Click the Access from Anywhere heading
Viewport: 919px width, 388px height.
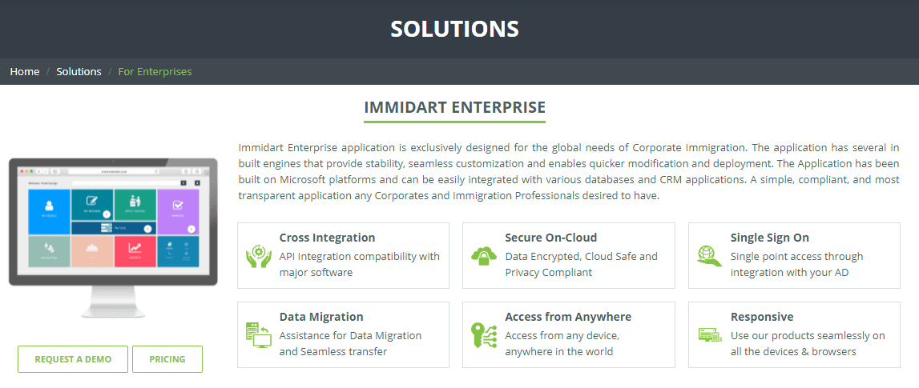[567, 317]
